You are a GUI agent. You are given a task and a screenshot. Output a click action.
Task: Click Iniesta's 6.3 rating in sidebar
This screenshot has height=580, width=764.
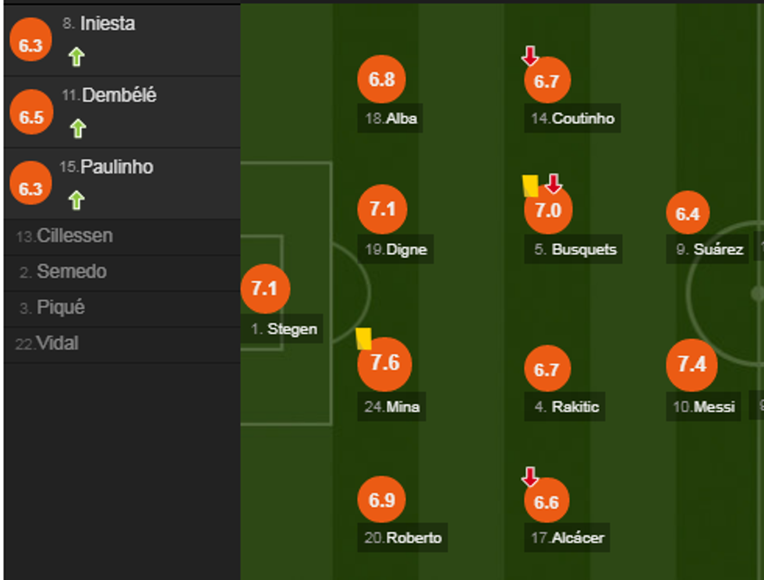point(30,46)
